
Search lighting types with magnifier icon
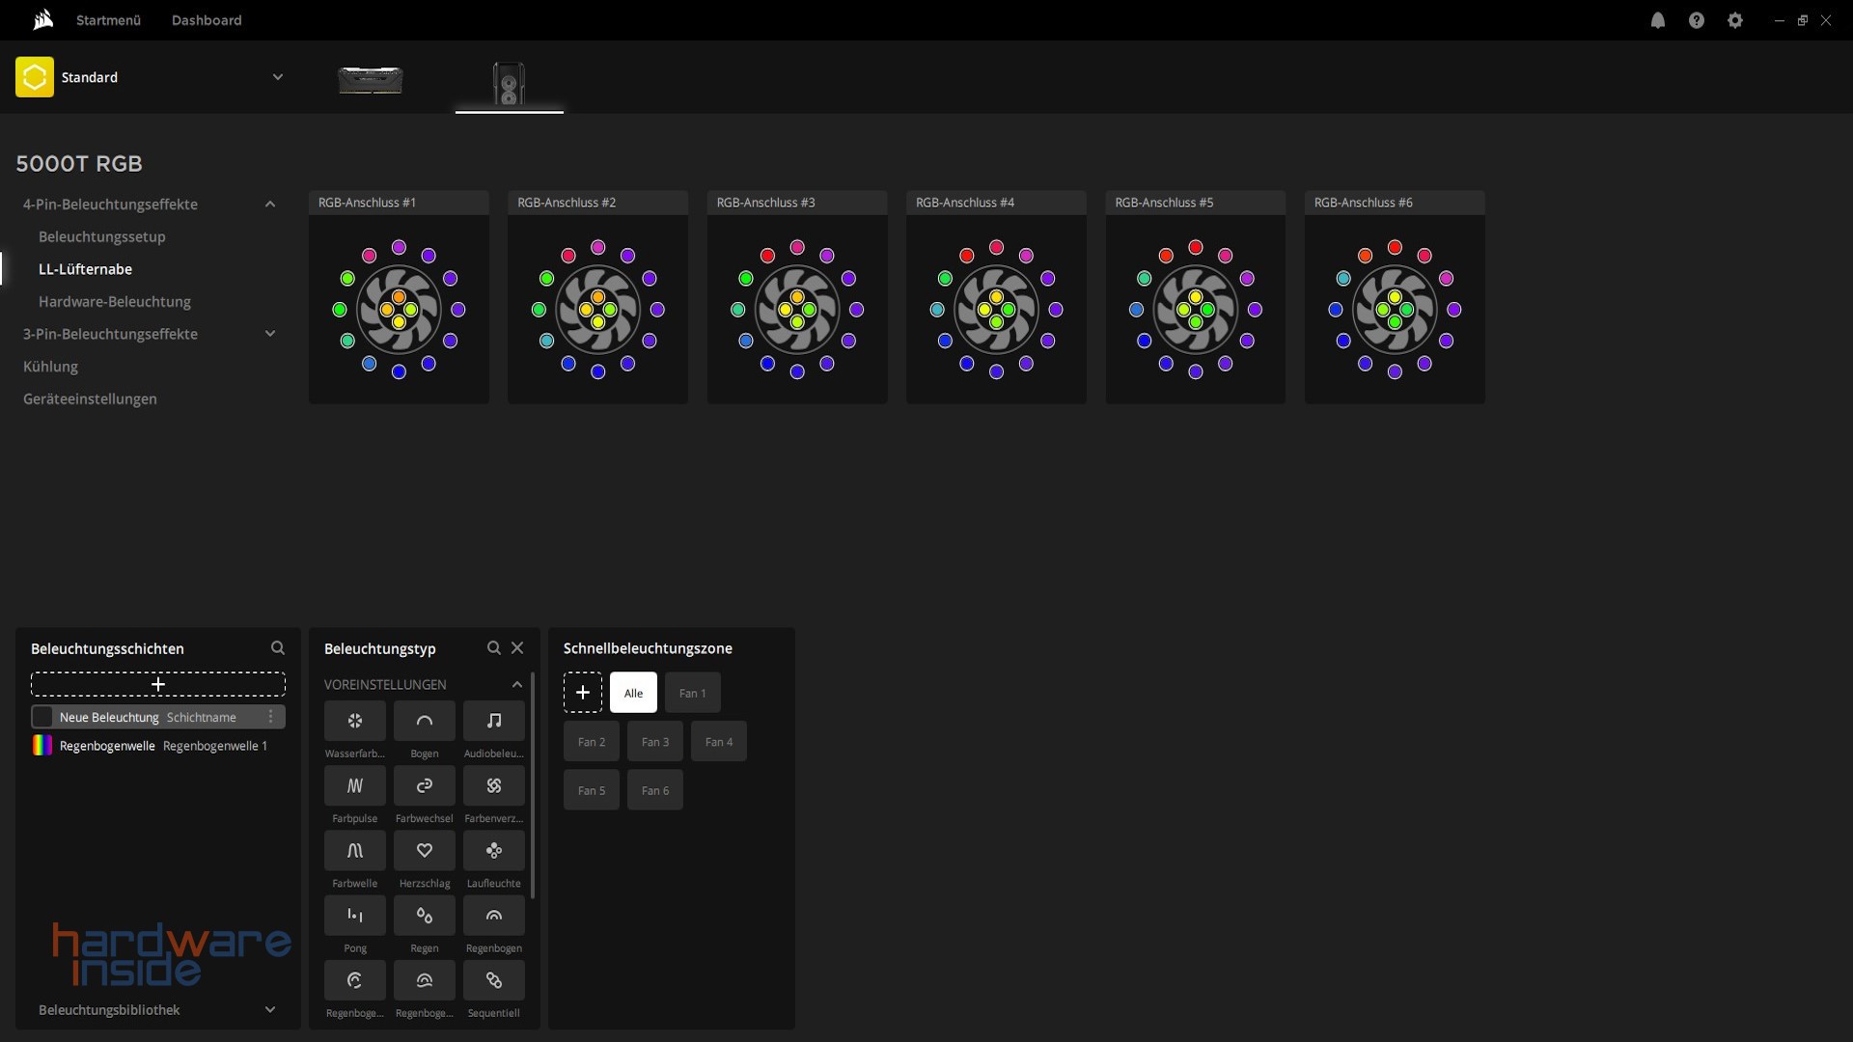coord(493,648)
